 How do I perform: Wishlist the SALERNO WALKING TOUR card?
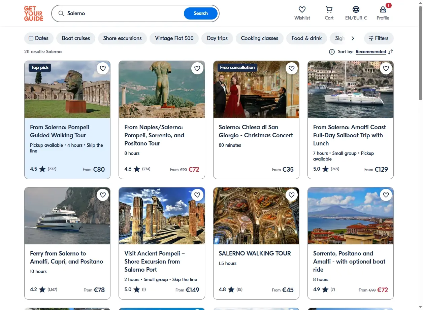pyautogui.click(x=292, y=195)
